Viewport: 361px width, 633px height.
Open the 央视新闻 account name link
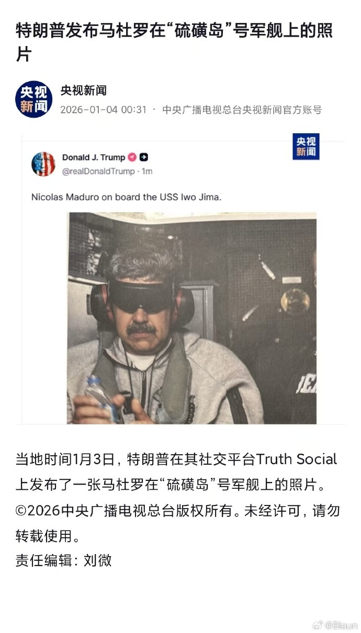pyautogui.click(x=83, y=90)
